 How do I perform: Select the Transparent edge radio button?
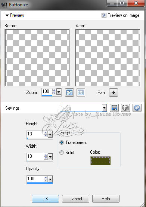(62, 142)
